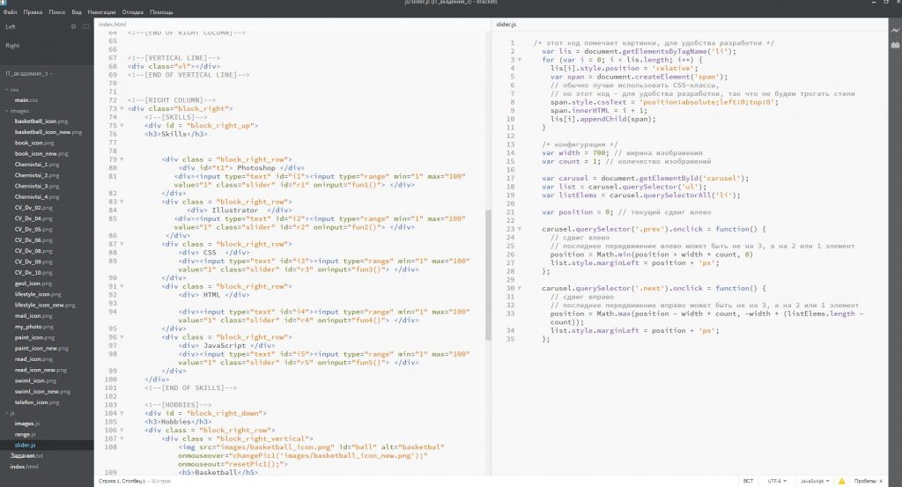Open the Поиск menu
902x487 pixels.
click(x=57, y=12)
